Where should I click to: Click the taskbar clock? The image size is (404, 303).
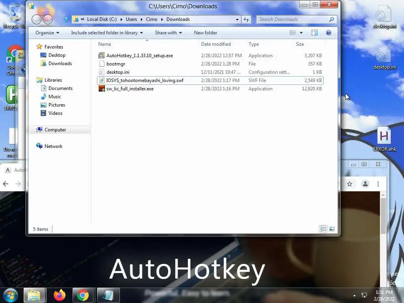384,296
